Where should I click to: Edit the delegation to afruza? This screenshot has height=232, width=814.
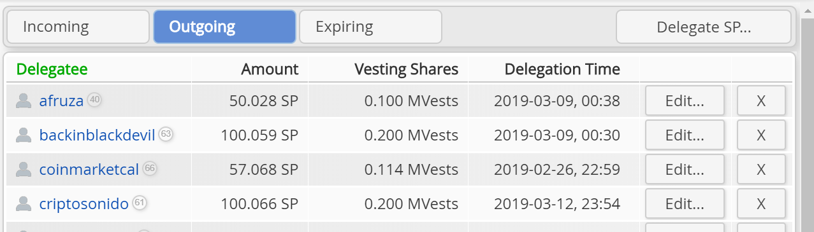(685, 100)
